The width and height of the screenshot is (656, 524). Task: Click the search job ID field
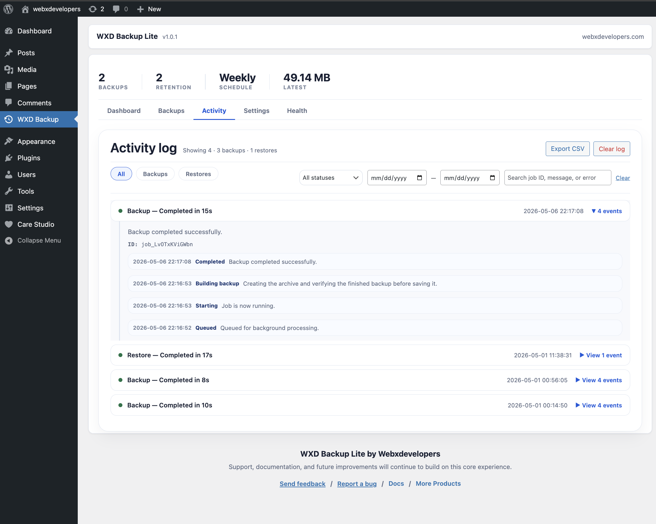click(x=557, y=178)
